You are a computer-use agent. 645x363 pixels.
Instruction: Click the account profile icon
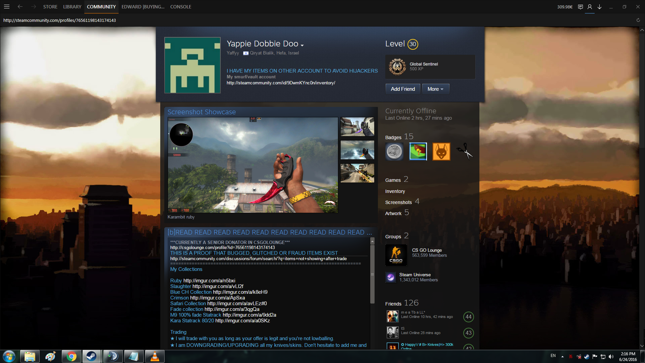(x=590, y=7)
